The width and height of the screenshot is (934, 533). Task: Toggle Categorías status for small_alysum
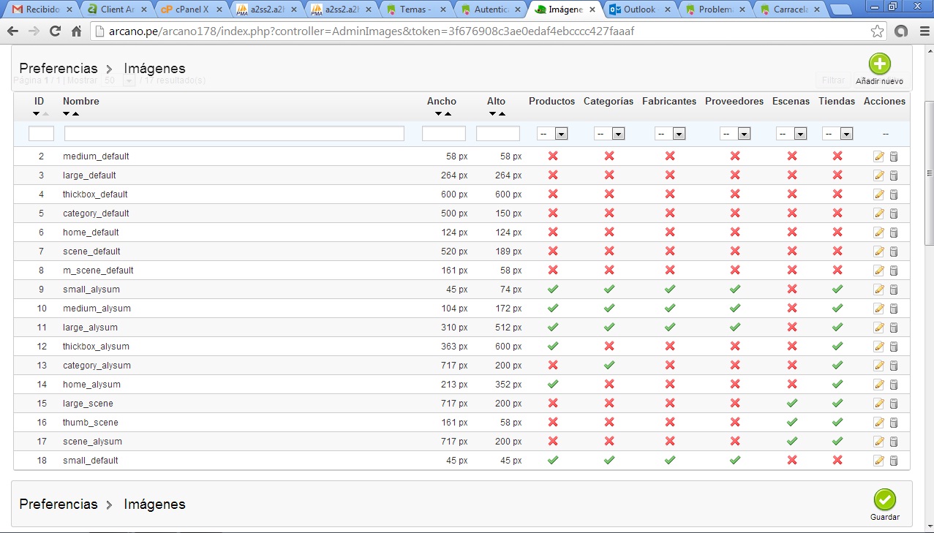click(609, 290)
